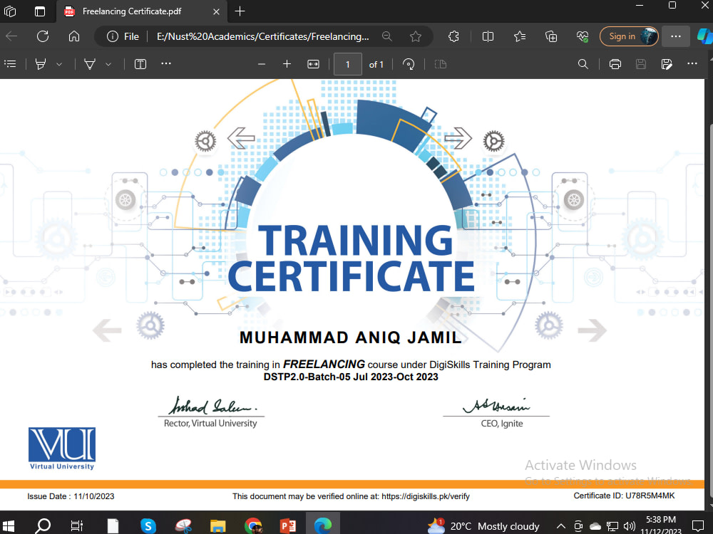Select the Freelancing Certificate.pdf tab

pos(132,11)
